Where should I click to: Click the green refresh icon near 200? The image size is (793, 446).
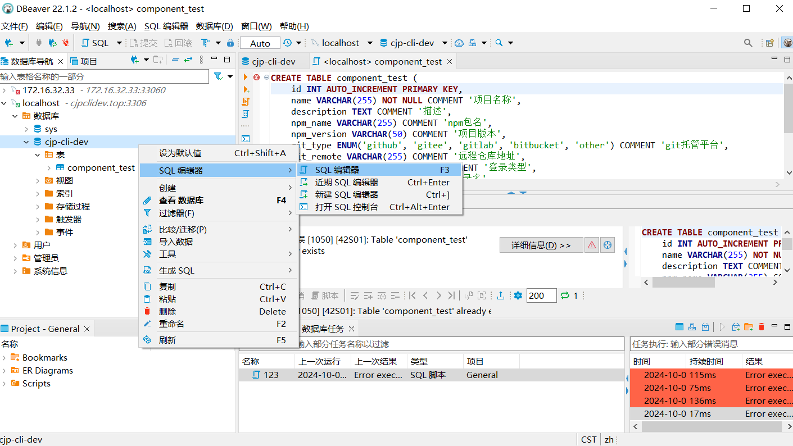click(x=565, y=295)
